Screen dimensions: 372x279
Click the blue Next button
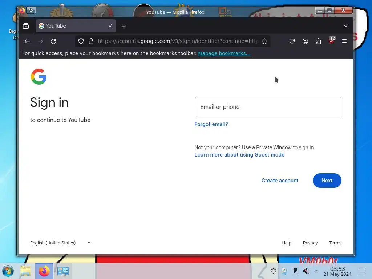pyautogui.click(x=327, y=181)
